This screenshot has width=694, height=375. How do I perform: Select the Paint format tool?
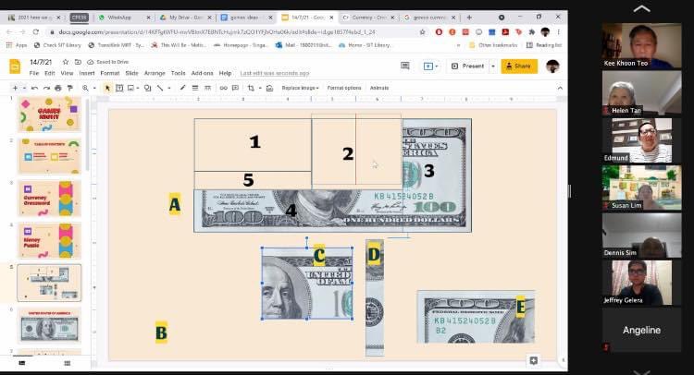click(x=69, y=88)
